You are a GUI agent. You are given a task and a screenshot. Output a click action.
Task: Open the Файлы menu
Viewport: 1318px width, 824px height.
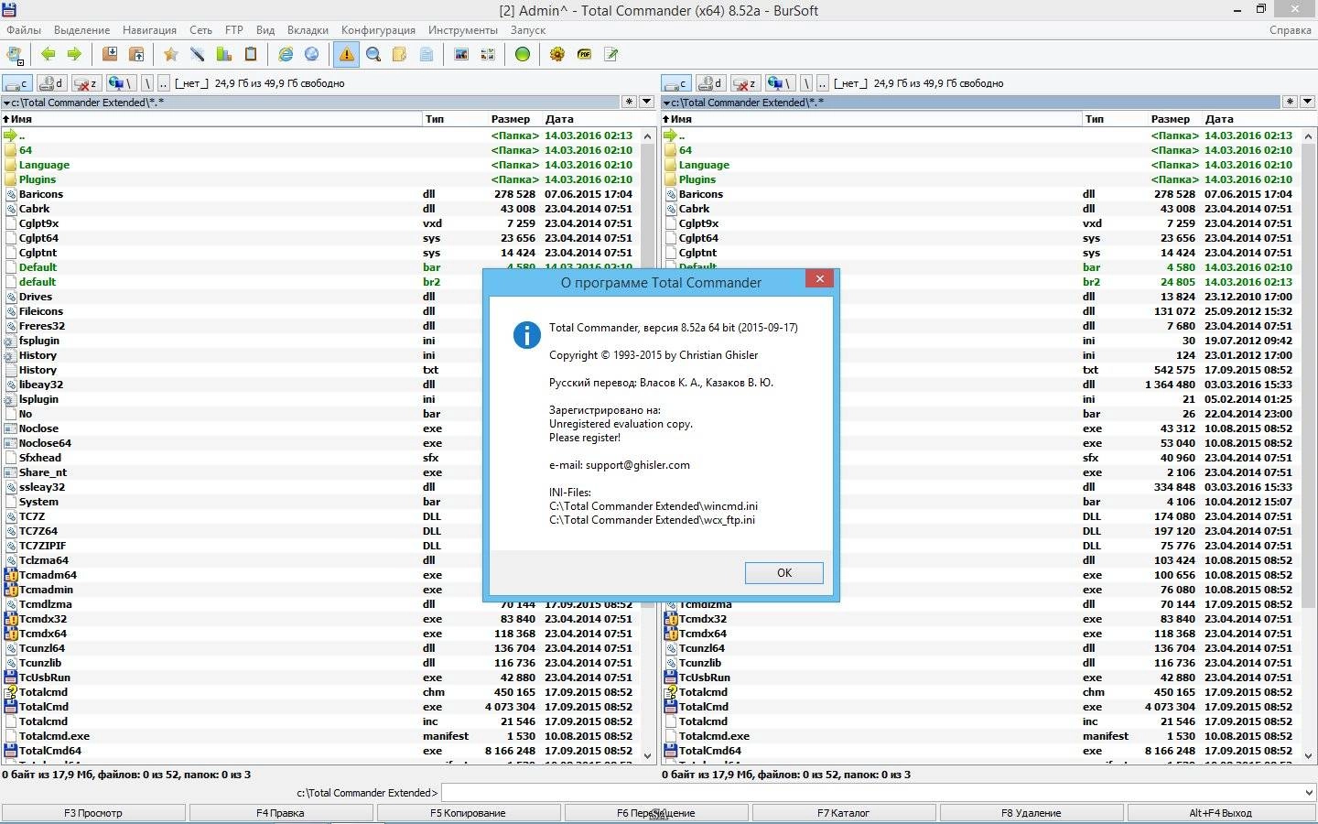(24, 30)
